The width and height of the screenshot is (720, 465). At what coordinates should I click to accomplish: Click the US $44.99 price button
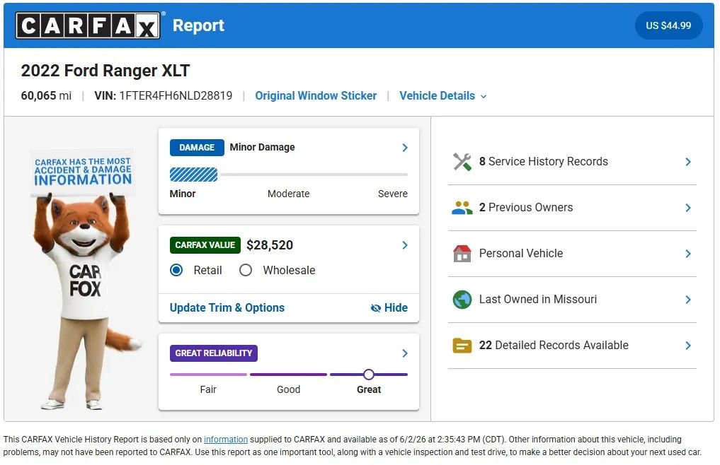click(x=668, y=25)
